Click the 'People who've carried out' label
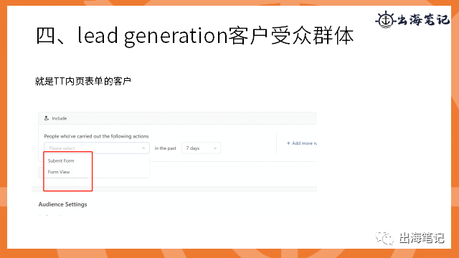This screenshot has width=459, height=258. [96, 136]
